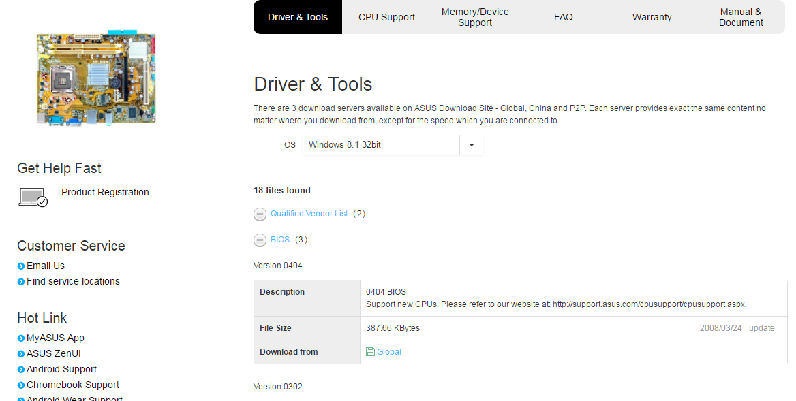Open the Driver & Tools tab

(x=298, y=17)
